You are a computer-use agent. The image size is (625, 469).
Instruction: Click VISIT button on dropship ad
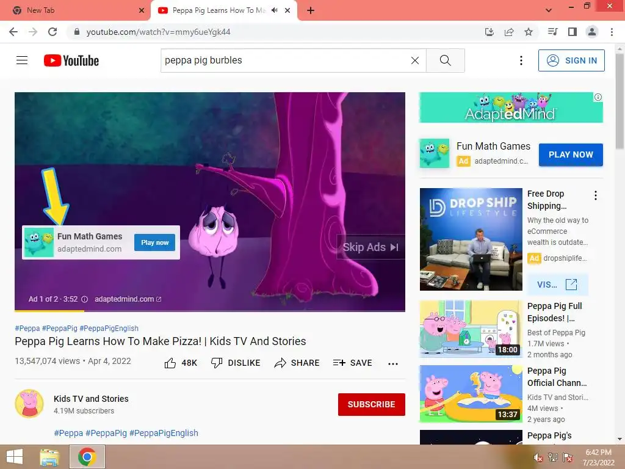point(557,285)
